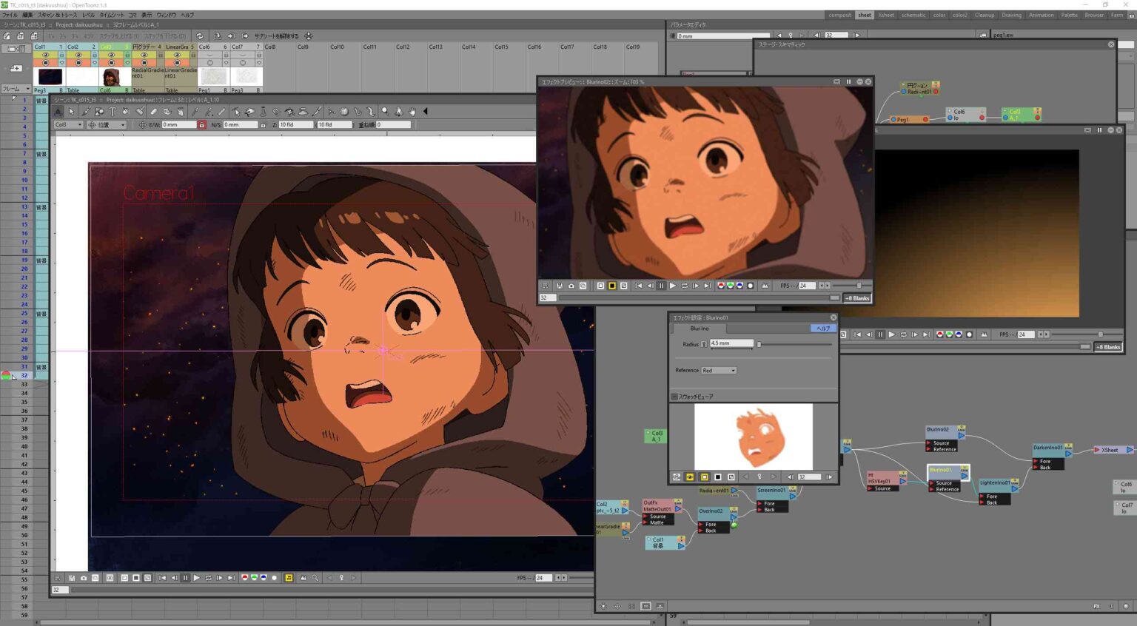This screenshot has width=1137, height=626.
Task: Click the ヘルプ button in Blur Ino settings
Action: coord(822,328)
